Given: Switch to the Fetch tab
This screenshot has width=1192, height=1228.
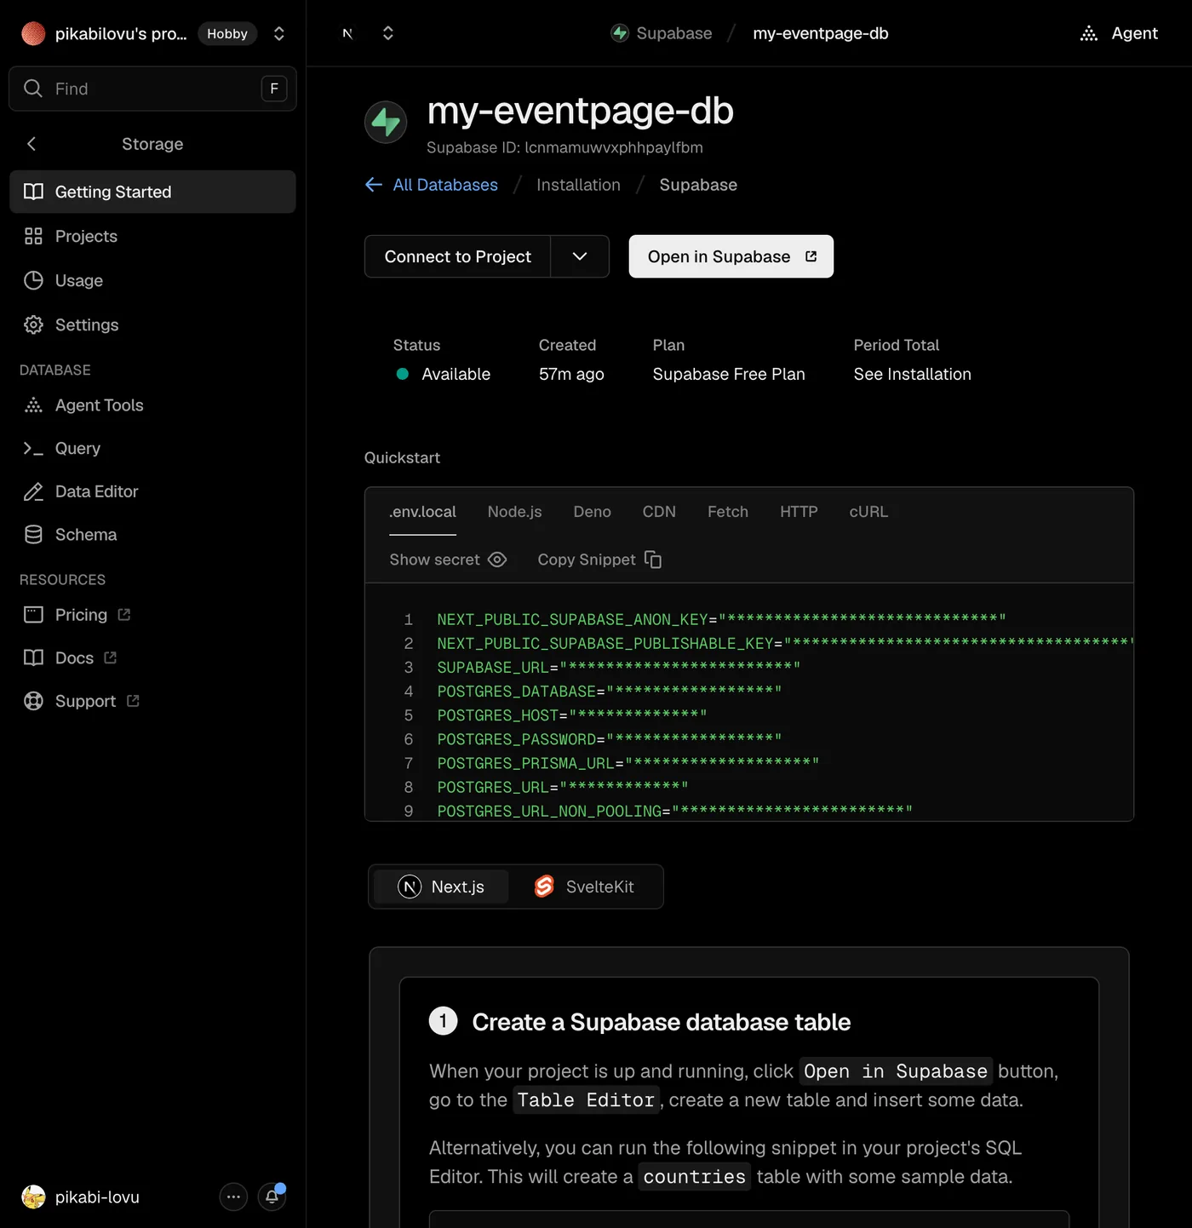Looking at the screenshot, I should click(728, 512).
